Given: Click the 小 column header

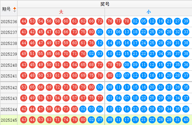Looking at the screenshot, I should (148, 12).
